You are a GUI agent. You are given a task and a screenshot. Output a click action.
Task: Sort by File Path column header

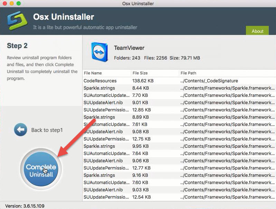click(x=228, y=73)
